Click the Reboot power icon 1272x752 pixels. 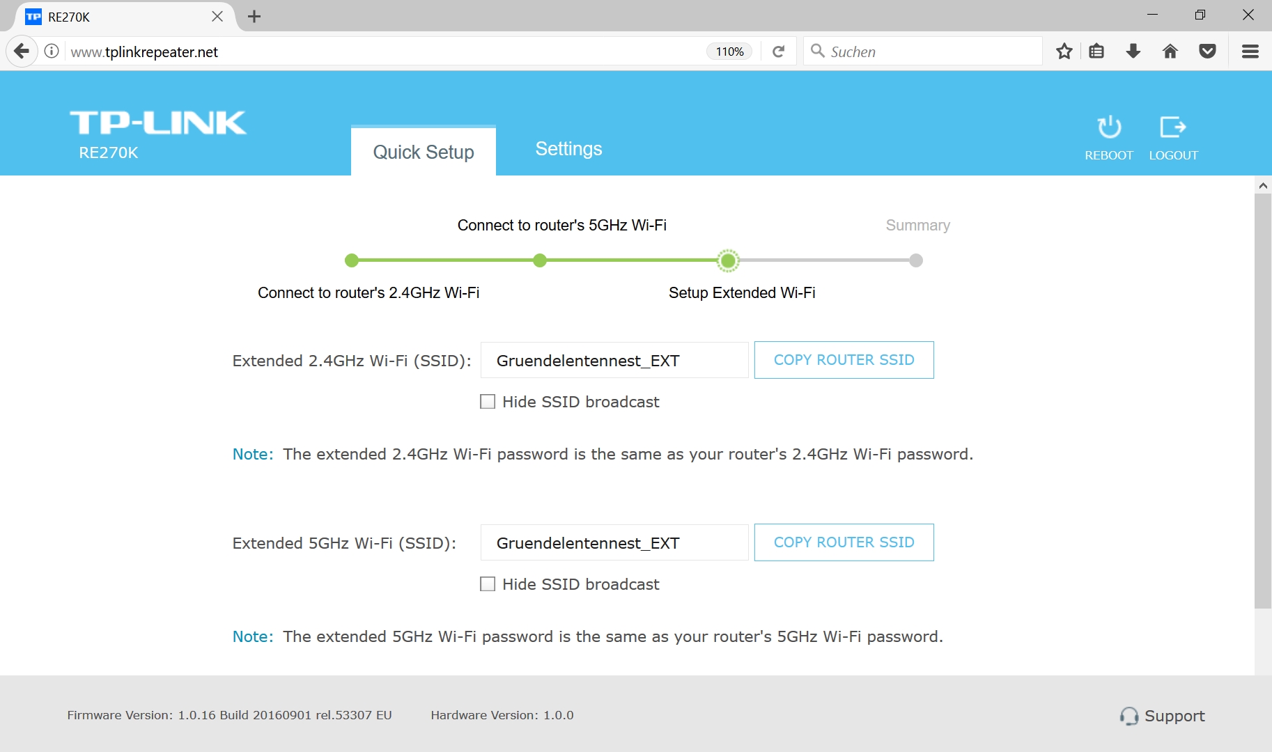tap(1109, 127)
